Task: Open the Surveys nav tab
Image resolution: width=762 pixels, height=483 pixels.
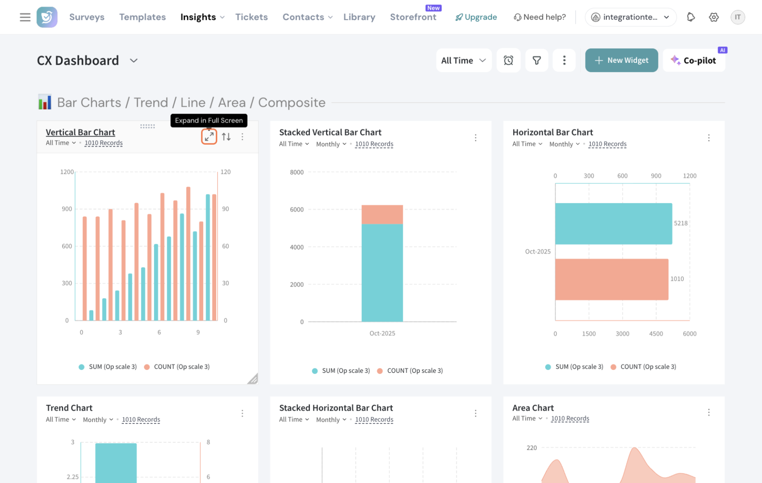Action: tap(87, 17)
